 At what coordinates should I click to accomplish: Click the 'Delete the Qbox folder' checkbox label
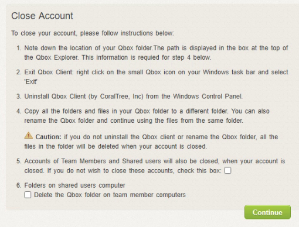[x=110, y=195]
